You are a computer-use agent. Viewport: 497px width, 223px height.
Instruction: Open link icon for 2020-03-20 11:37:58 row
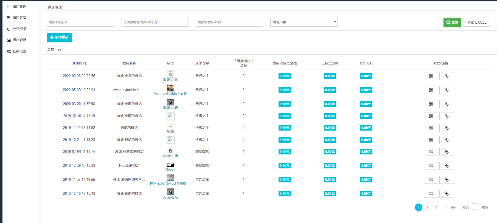(x=447, y=104)
